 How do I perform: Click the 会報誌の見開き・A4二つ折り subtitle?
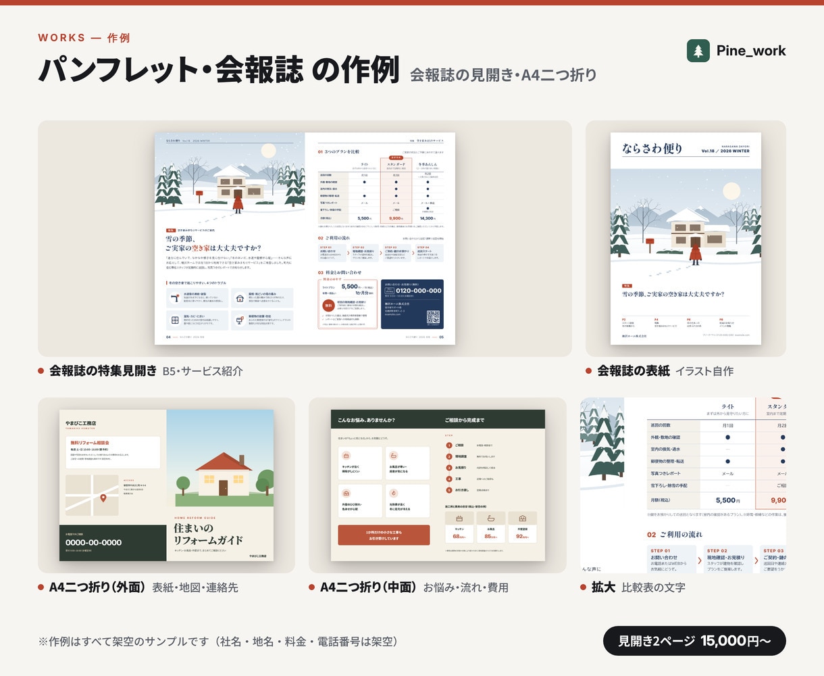503,74
